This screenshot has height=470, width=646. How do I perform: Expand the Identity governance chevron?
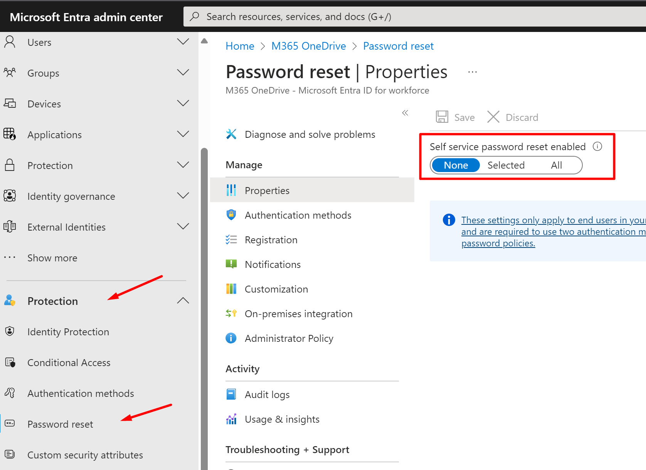point(183,196)
